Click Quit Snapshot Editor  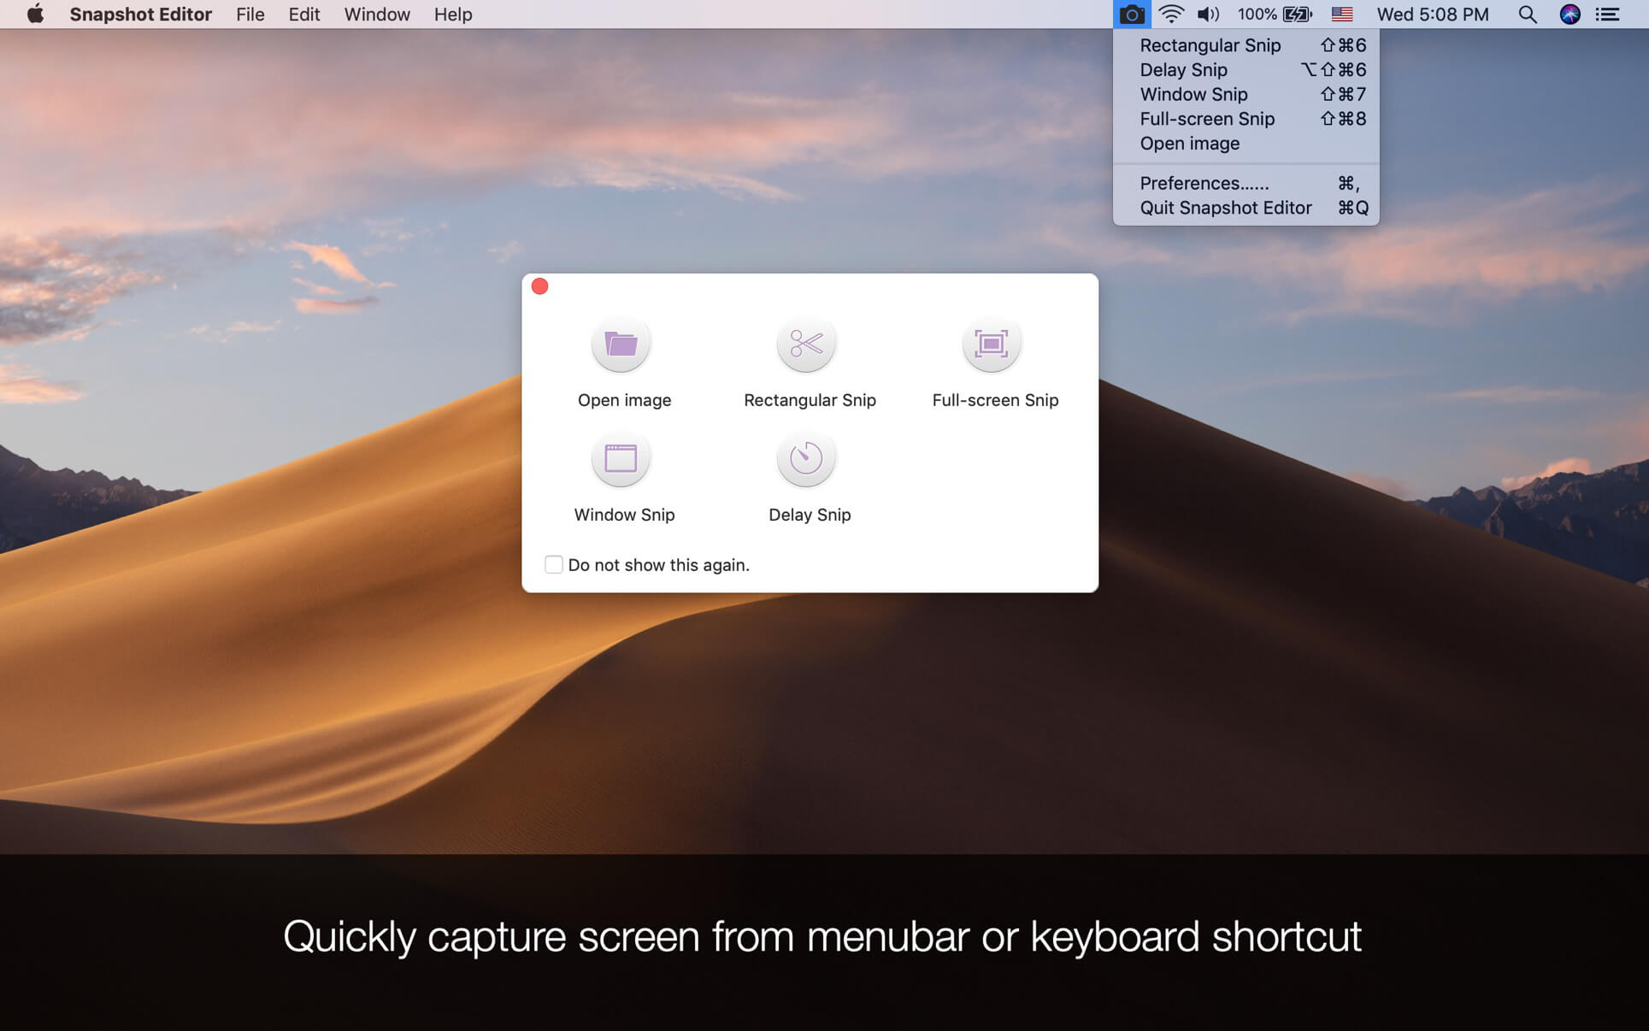[x=1225, y=207]
